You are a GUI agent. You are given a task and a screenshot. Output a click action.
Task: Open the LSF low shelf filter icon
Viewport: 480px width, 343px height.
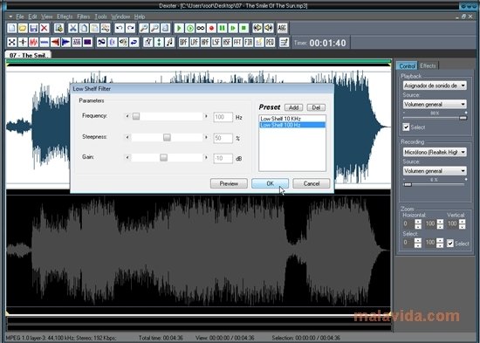216,42
